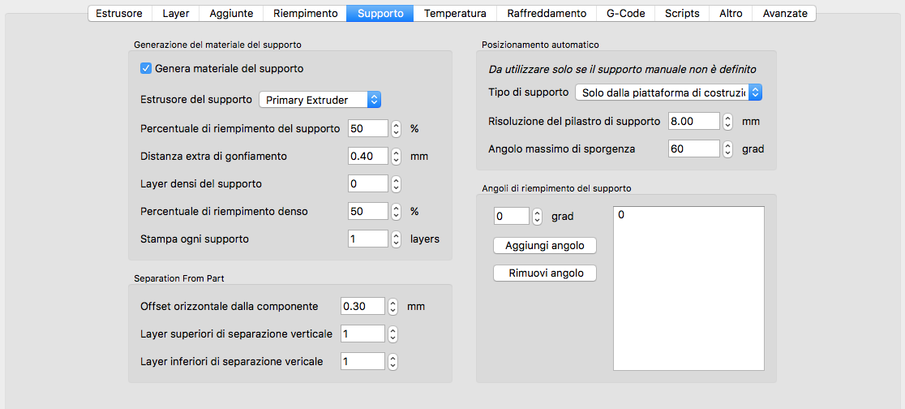
Task: Open the G-Code tab
Action: click(x=625, y=13)
